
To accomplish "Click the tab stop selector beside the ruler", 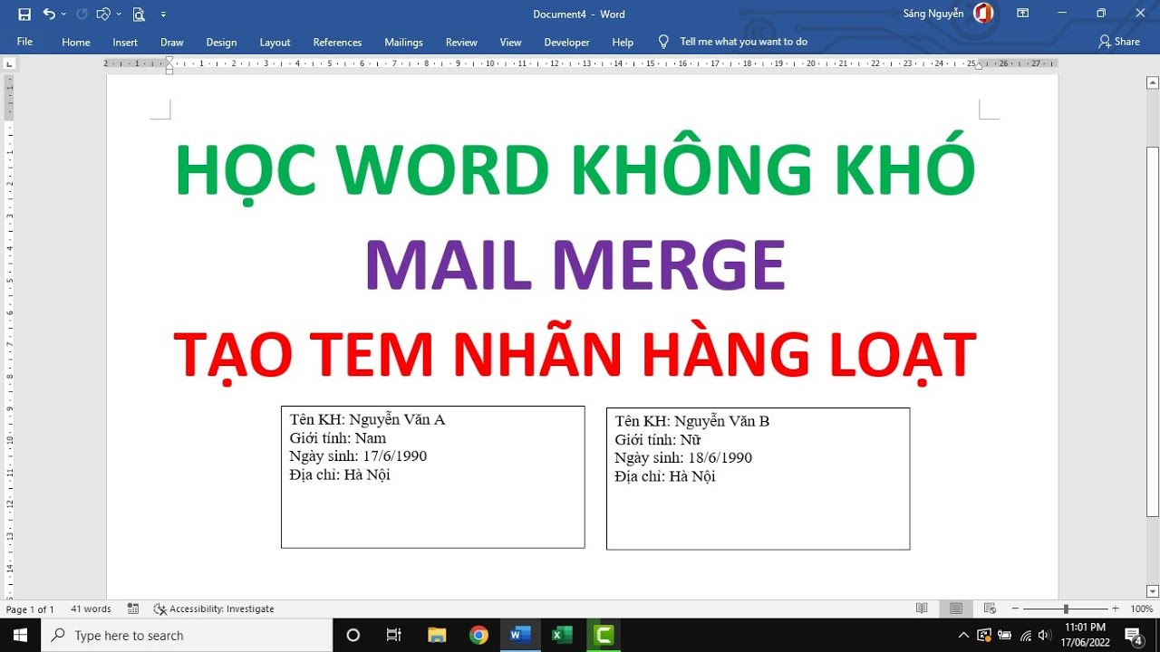I will click(9, 63).
